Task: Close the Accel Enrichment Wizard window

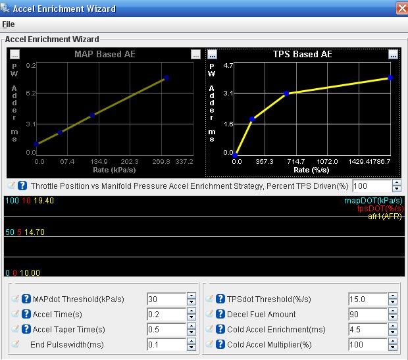Action: tap(401, 9)
